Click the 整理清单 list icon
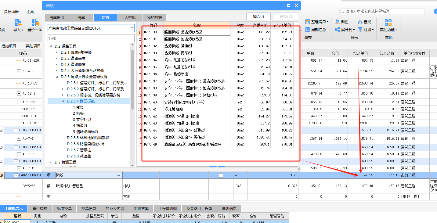Viewport: 437px width, 223px height. point(307,22)
